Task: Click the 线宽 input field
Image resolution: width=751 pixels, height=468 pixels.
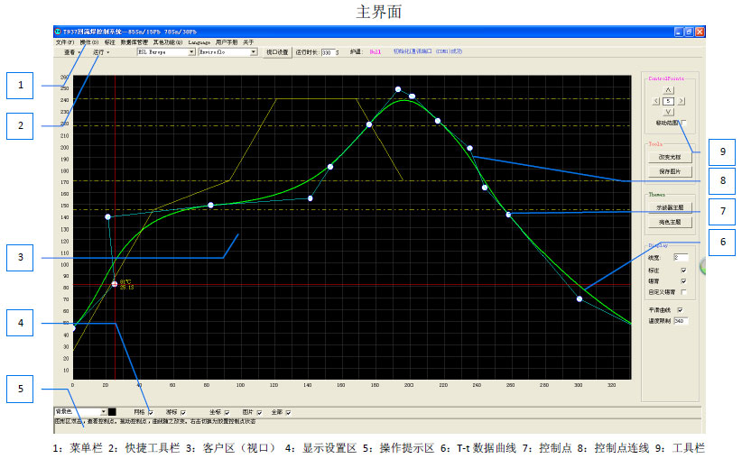Action: [x=681, y=258]
